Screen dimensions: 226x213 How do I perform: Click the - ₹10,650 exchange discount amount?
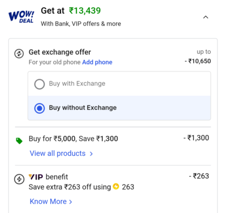tap(198, 61)
